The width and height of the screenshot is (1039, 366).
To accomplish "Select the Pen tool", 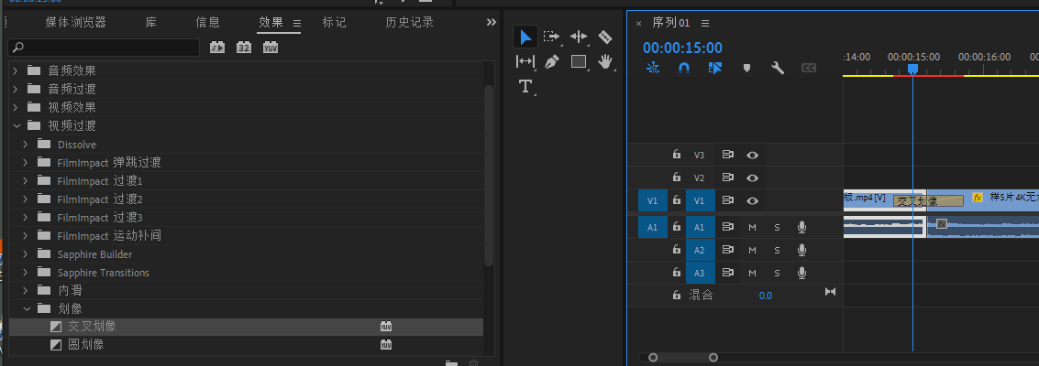I will pyautogui.click(x=551, y=62).
